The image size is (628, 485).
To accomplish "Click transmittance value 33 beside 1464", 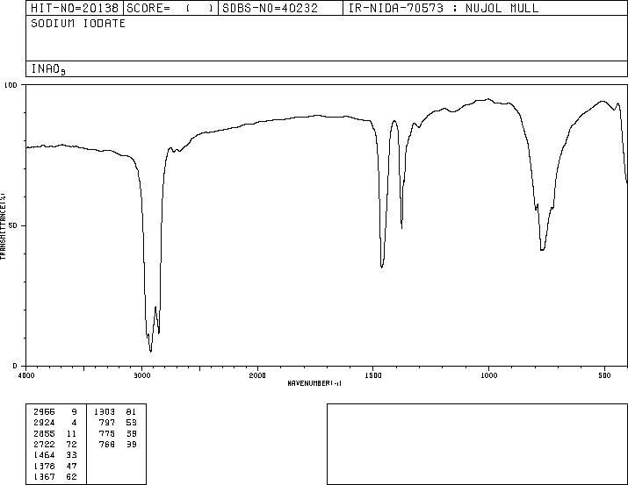I will 71,455.
